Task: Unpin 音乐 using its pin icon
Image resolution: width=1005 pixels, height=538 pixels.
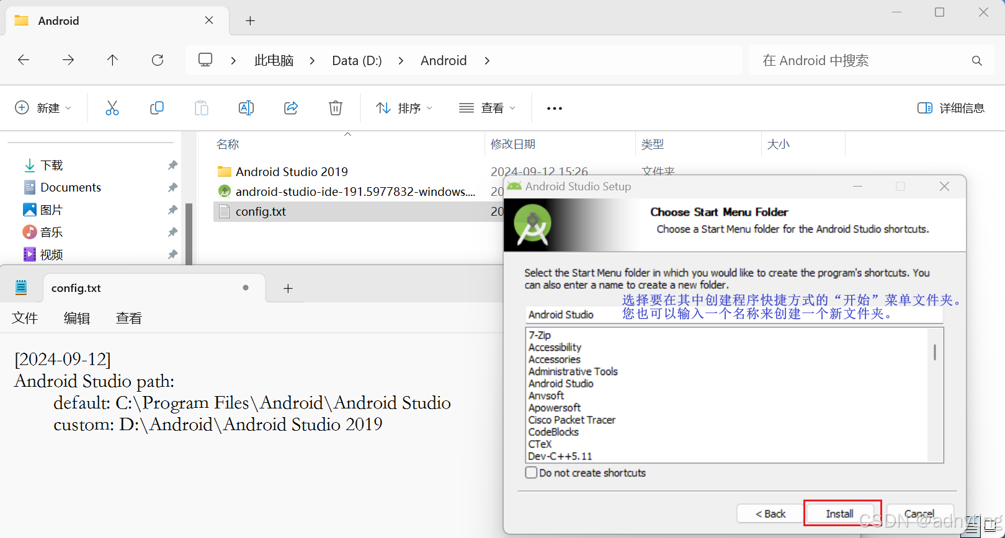Action: 172,232
